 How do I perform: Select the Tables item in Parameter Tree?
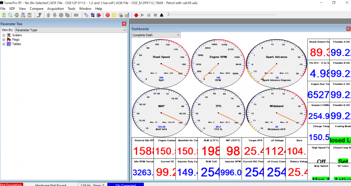tap(17, 44)
